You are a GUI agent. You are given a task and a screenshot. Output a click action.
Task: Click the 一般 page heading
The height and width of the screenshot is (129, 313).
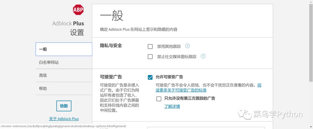click(112, 16)
